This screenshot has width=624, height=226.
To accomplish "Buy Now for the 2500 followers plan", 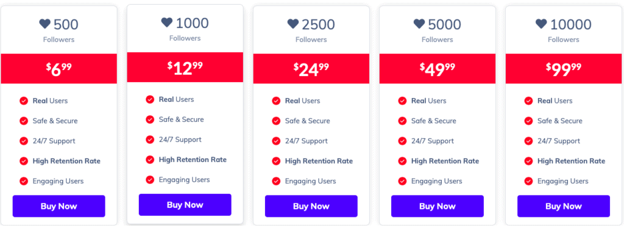I will pyautogui.click(x=311, y=206).
